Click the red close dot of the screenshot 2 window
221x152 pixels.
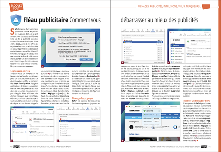12,109
